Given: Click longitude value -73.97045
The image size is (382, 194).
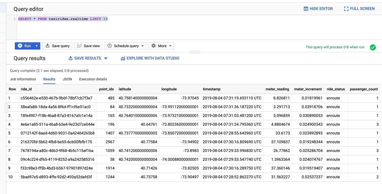Looking at the screenshot, I should (190, 98).
